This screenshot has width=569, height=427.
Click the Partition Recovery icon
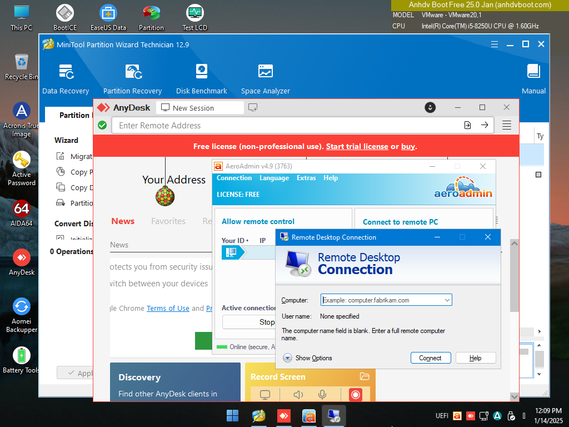[x=132, y=78]
